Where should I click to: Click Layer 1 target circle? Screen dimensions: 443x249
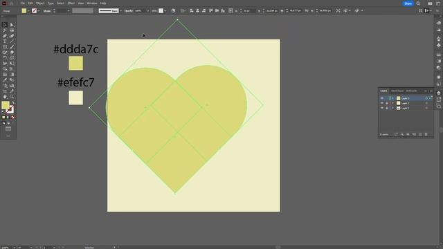tap(426, 108)
